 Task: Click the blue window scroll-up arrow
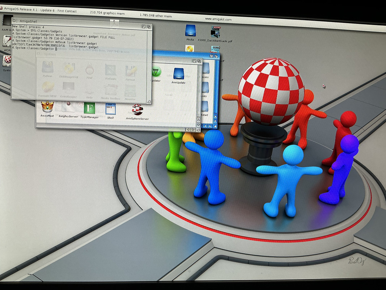pos(215,116)
